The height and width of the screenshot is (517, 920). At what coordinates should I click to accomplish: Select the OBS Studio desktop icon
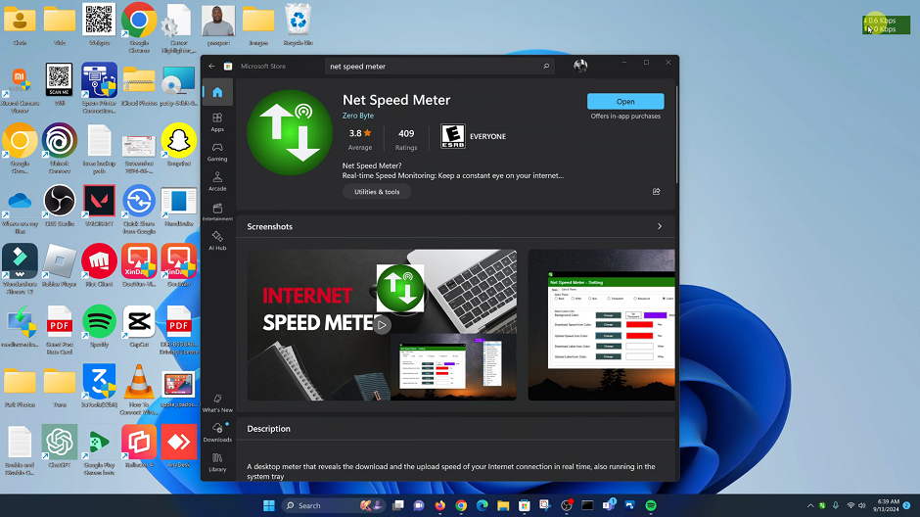(60, 206)
